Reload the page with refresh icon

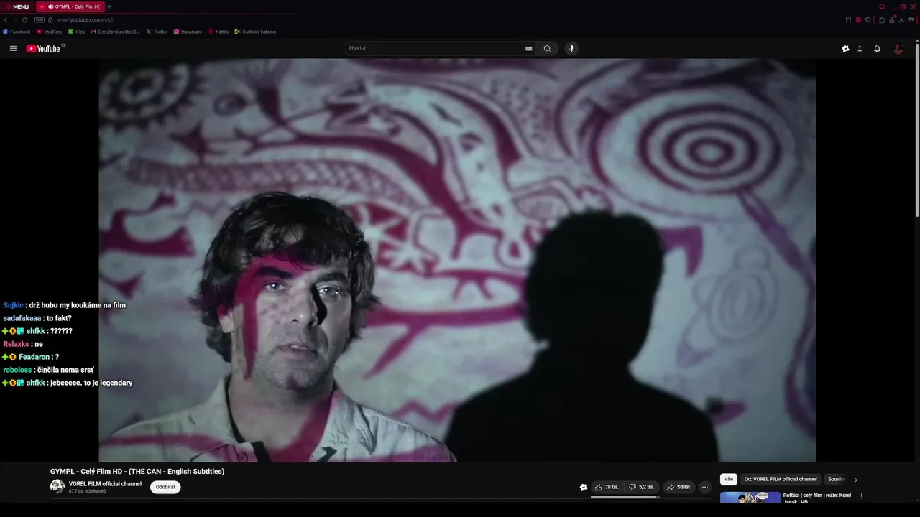(x=25, y=20)
